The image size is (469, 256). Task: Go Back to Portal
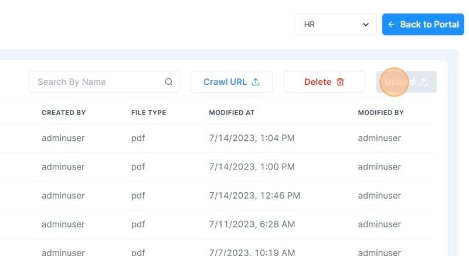click(x=423, y=25)
